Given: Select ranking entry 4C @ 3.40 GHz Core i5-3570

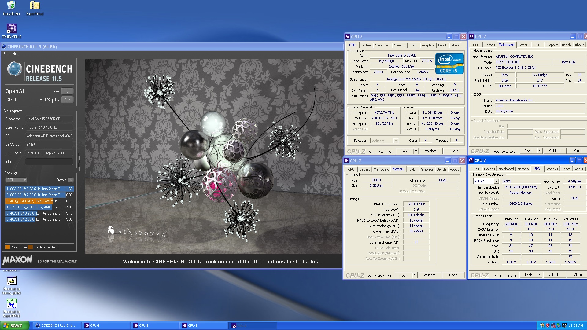Looking at the screenshot, I should (39, 201).
